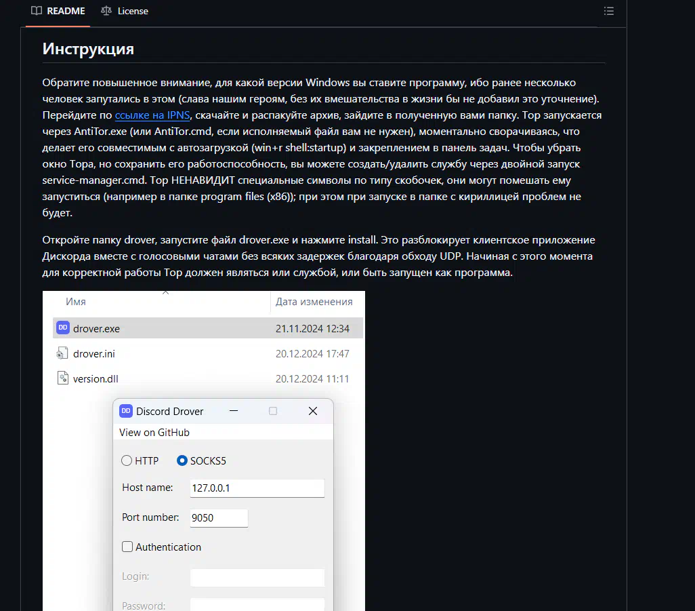
Task: Click date 20.12.2024 11:11
Action: click(x=312, y=379)
